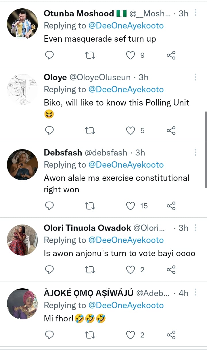The height and width of the screenshot is (351, 207).
Task: Click @DeeOneAyekooto link in Oloye's reply
Action: pyautogui.click(x=126, y=89)
